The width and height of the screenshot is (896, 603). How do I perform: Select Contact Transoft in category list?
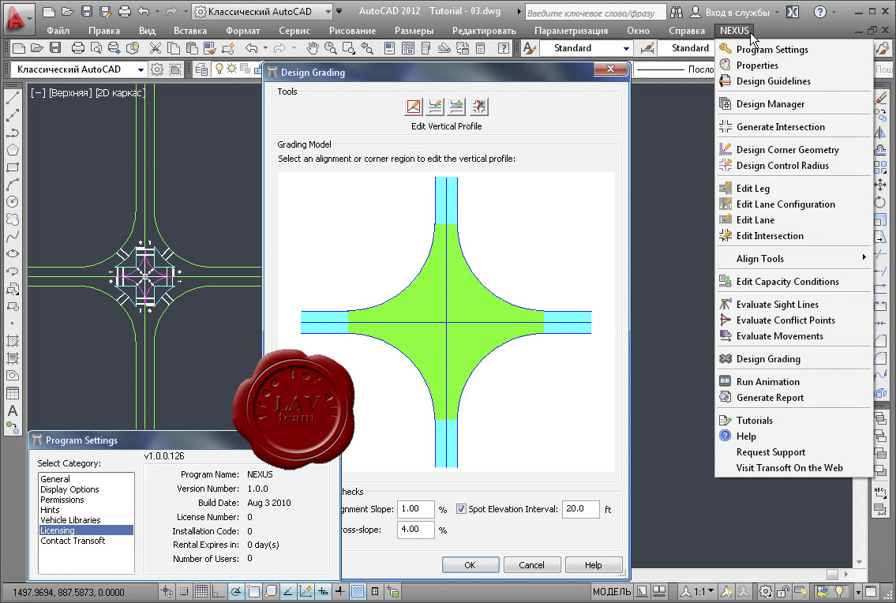pyautogui.click(x=86, y=541)
